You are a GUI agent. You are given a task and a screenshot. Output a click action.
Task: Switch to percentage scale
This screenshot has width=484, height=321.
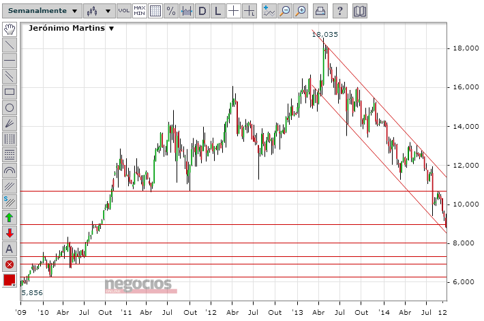point(171,11)
